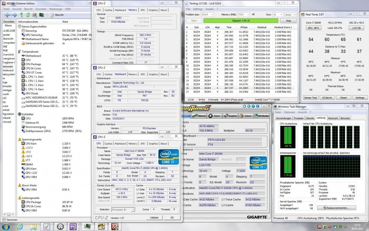
Task: Open Memory (MB) dropdown in LinX
Action: click(x=243, y=15)
